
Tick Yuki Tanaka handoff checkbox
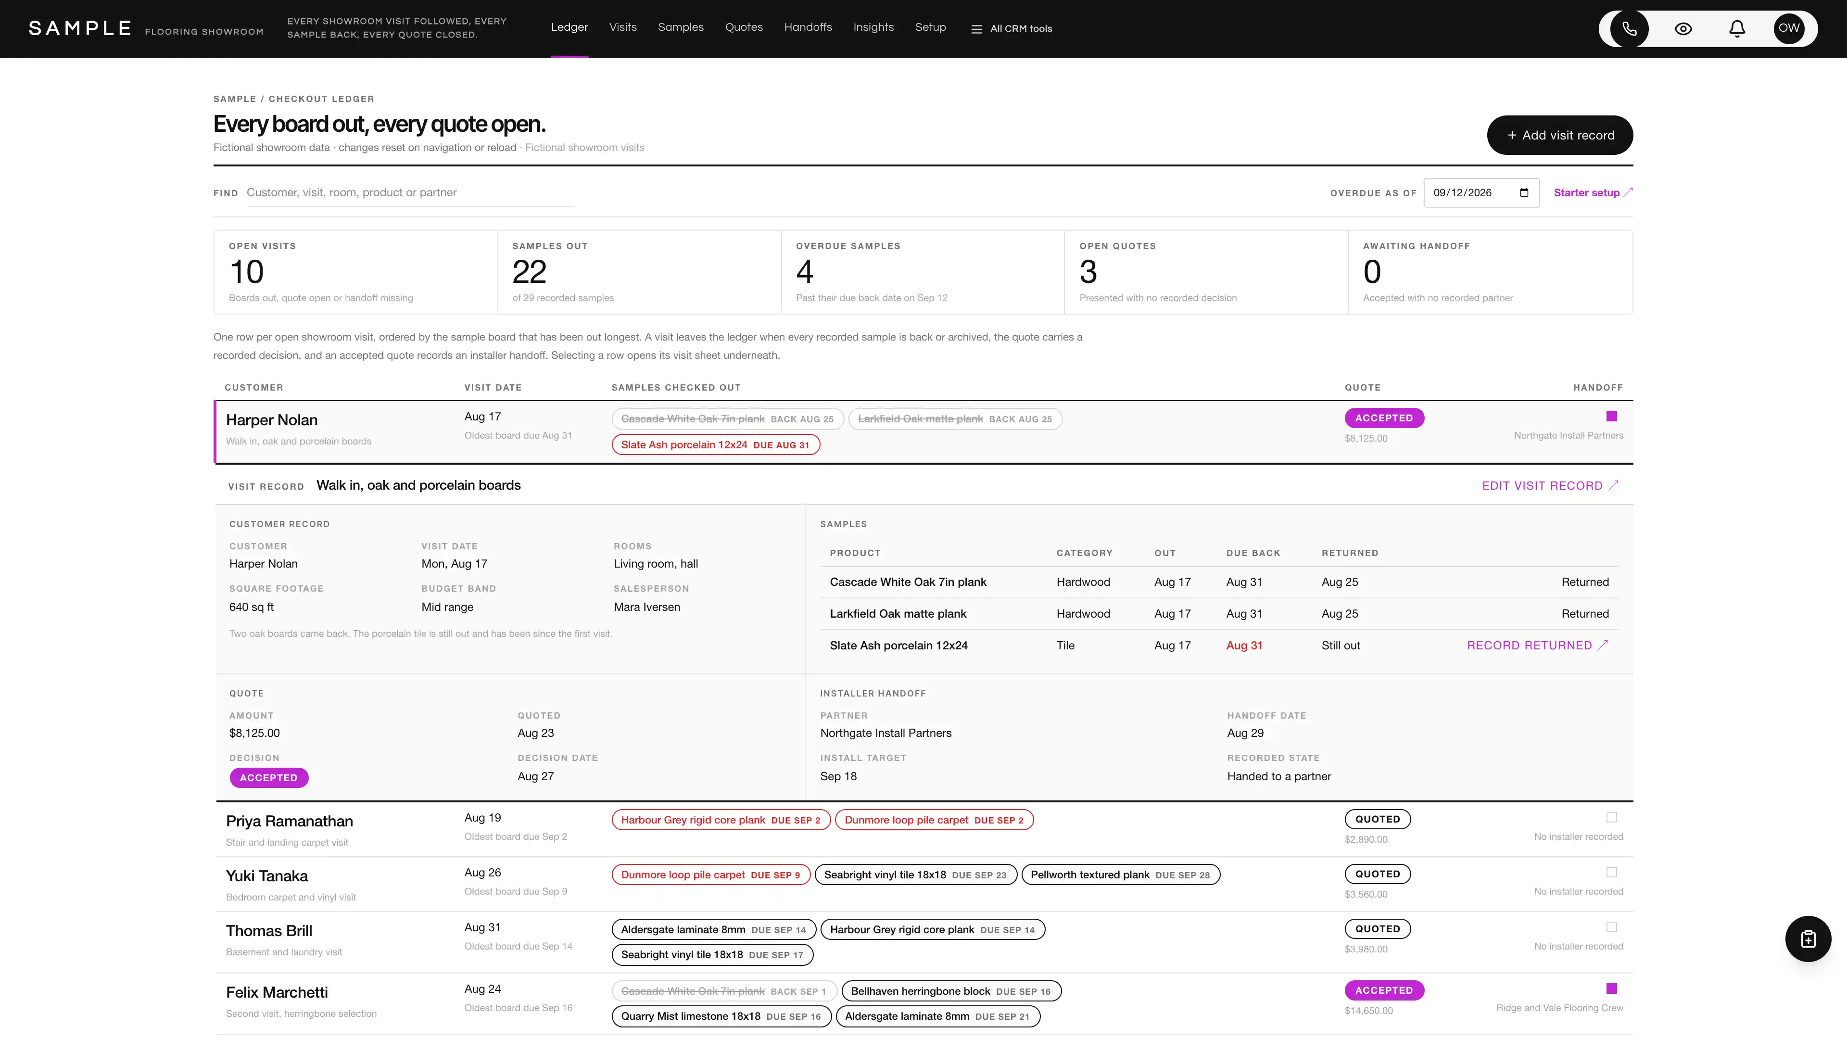pyautogui.click(x=1611, y=872)
